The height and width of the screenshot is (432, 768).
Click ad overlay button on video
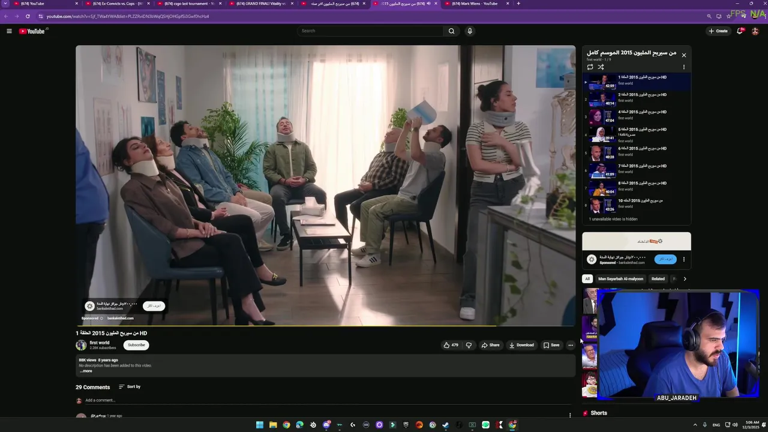154,306
